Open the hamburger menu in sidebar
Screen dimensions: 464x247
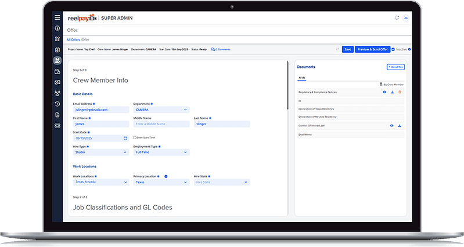point(57,17)
